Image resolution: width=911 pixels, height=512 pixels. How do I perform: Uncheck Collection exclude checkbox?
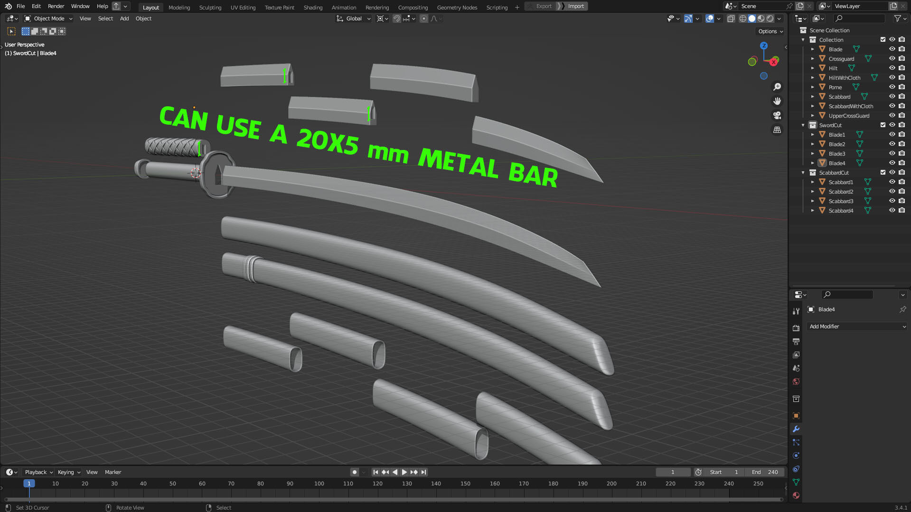tap(883, 40)
